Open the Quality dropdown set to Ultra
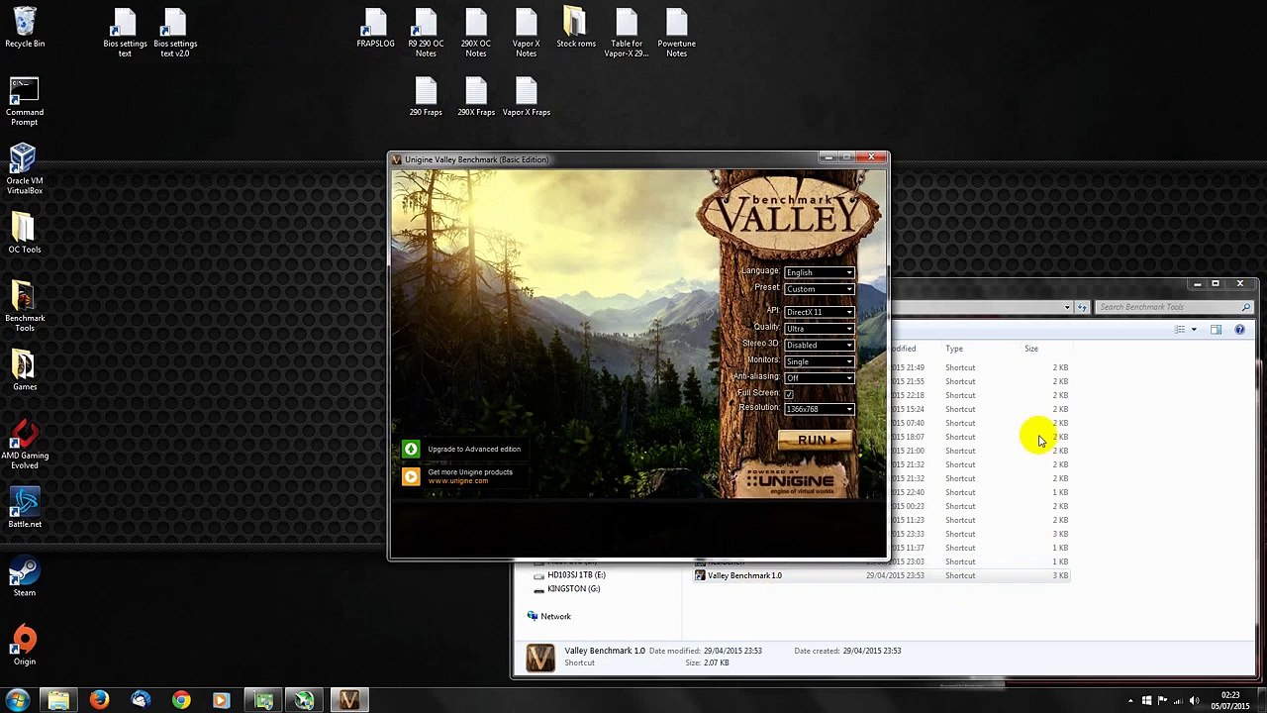Image resolution: width=1267 pixels, height=713 pixels. click(819, 329)
